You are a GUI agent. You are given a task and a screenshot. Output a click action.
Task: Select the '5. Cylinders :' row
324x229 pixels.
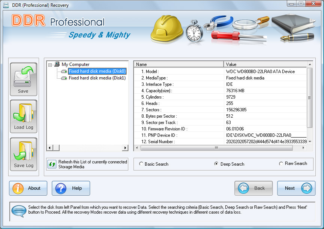pyautogui.click(x=220, y=97)
